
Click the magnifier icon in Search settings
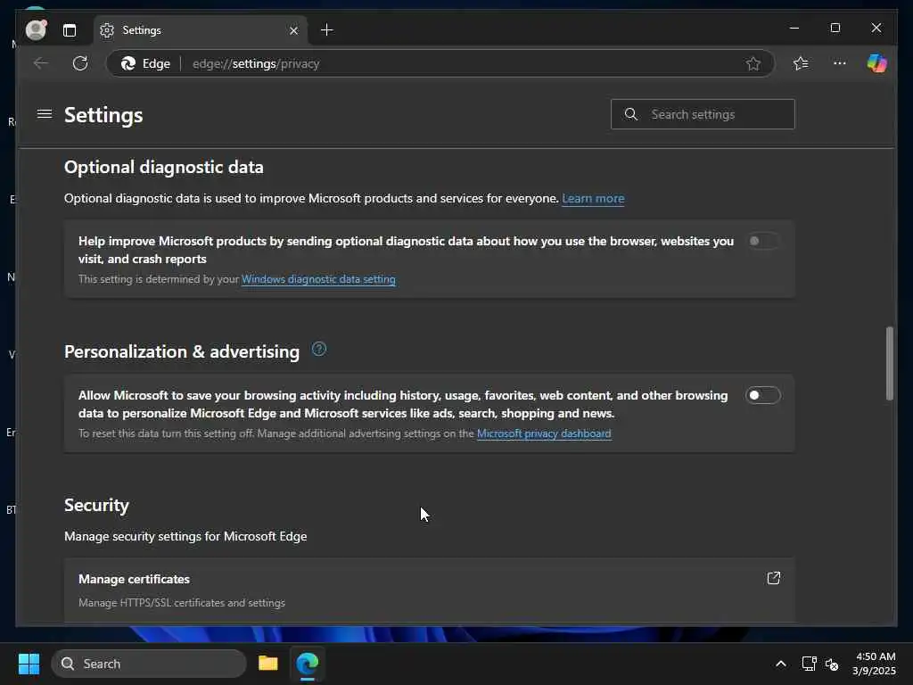coord(630,114)
